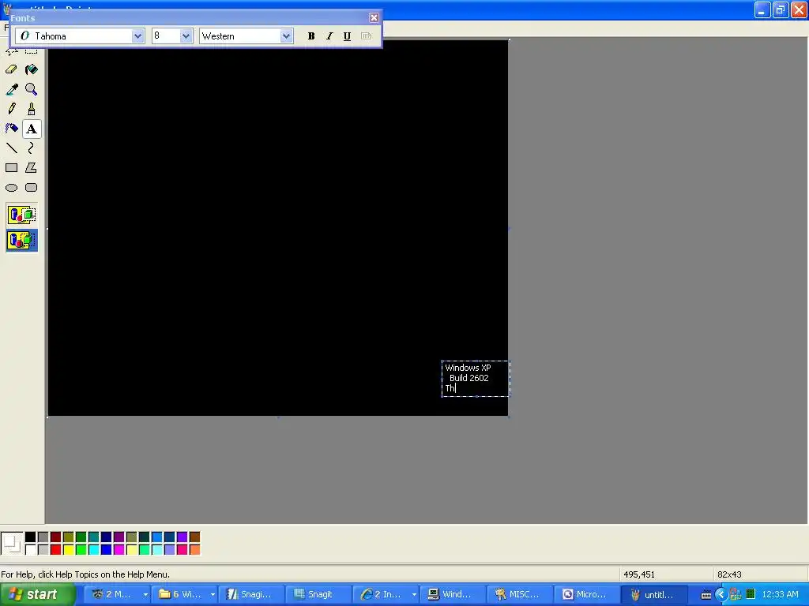This screenshot has height=606, width=809.
Task: Select the Magnifier tool
Action: tap(31, 89)
